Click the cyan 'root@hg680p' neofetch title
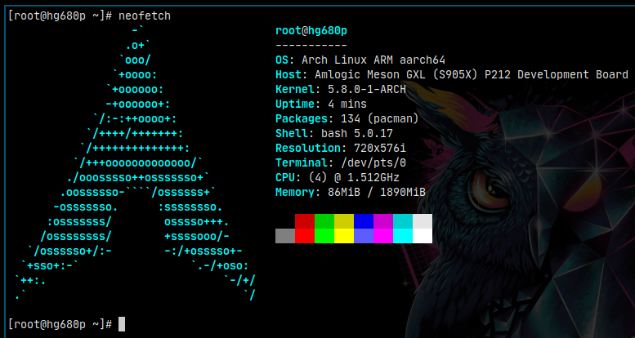The image size is (635, 338). click(311, 31)
